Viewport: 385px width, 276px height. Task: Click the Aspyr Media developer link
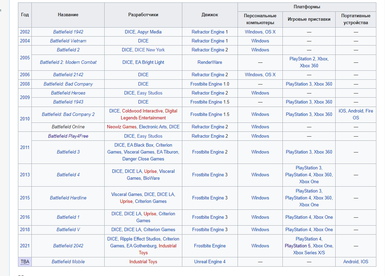click(x=149, y=32)
